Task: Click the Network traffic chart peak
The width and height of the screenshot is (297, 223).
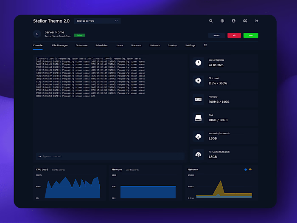Action: pos(221,182)
